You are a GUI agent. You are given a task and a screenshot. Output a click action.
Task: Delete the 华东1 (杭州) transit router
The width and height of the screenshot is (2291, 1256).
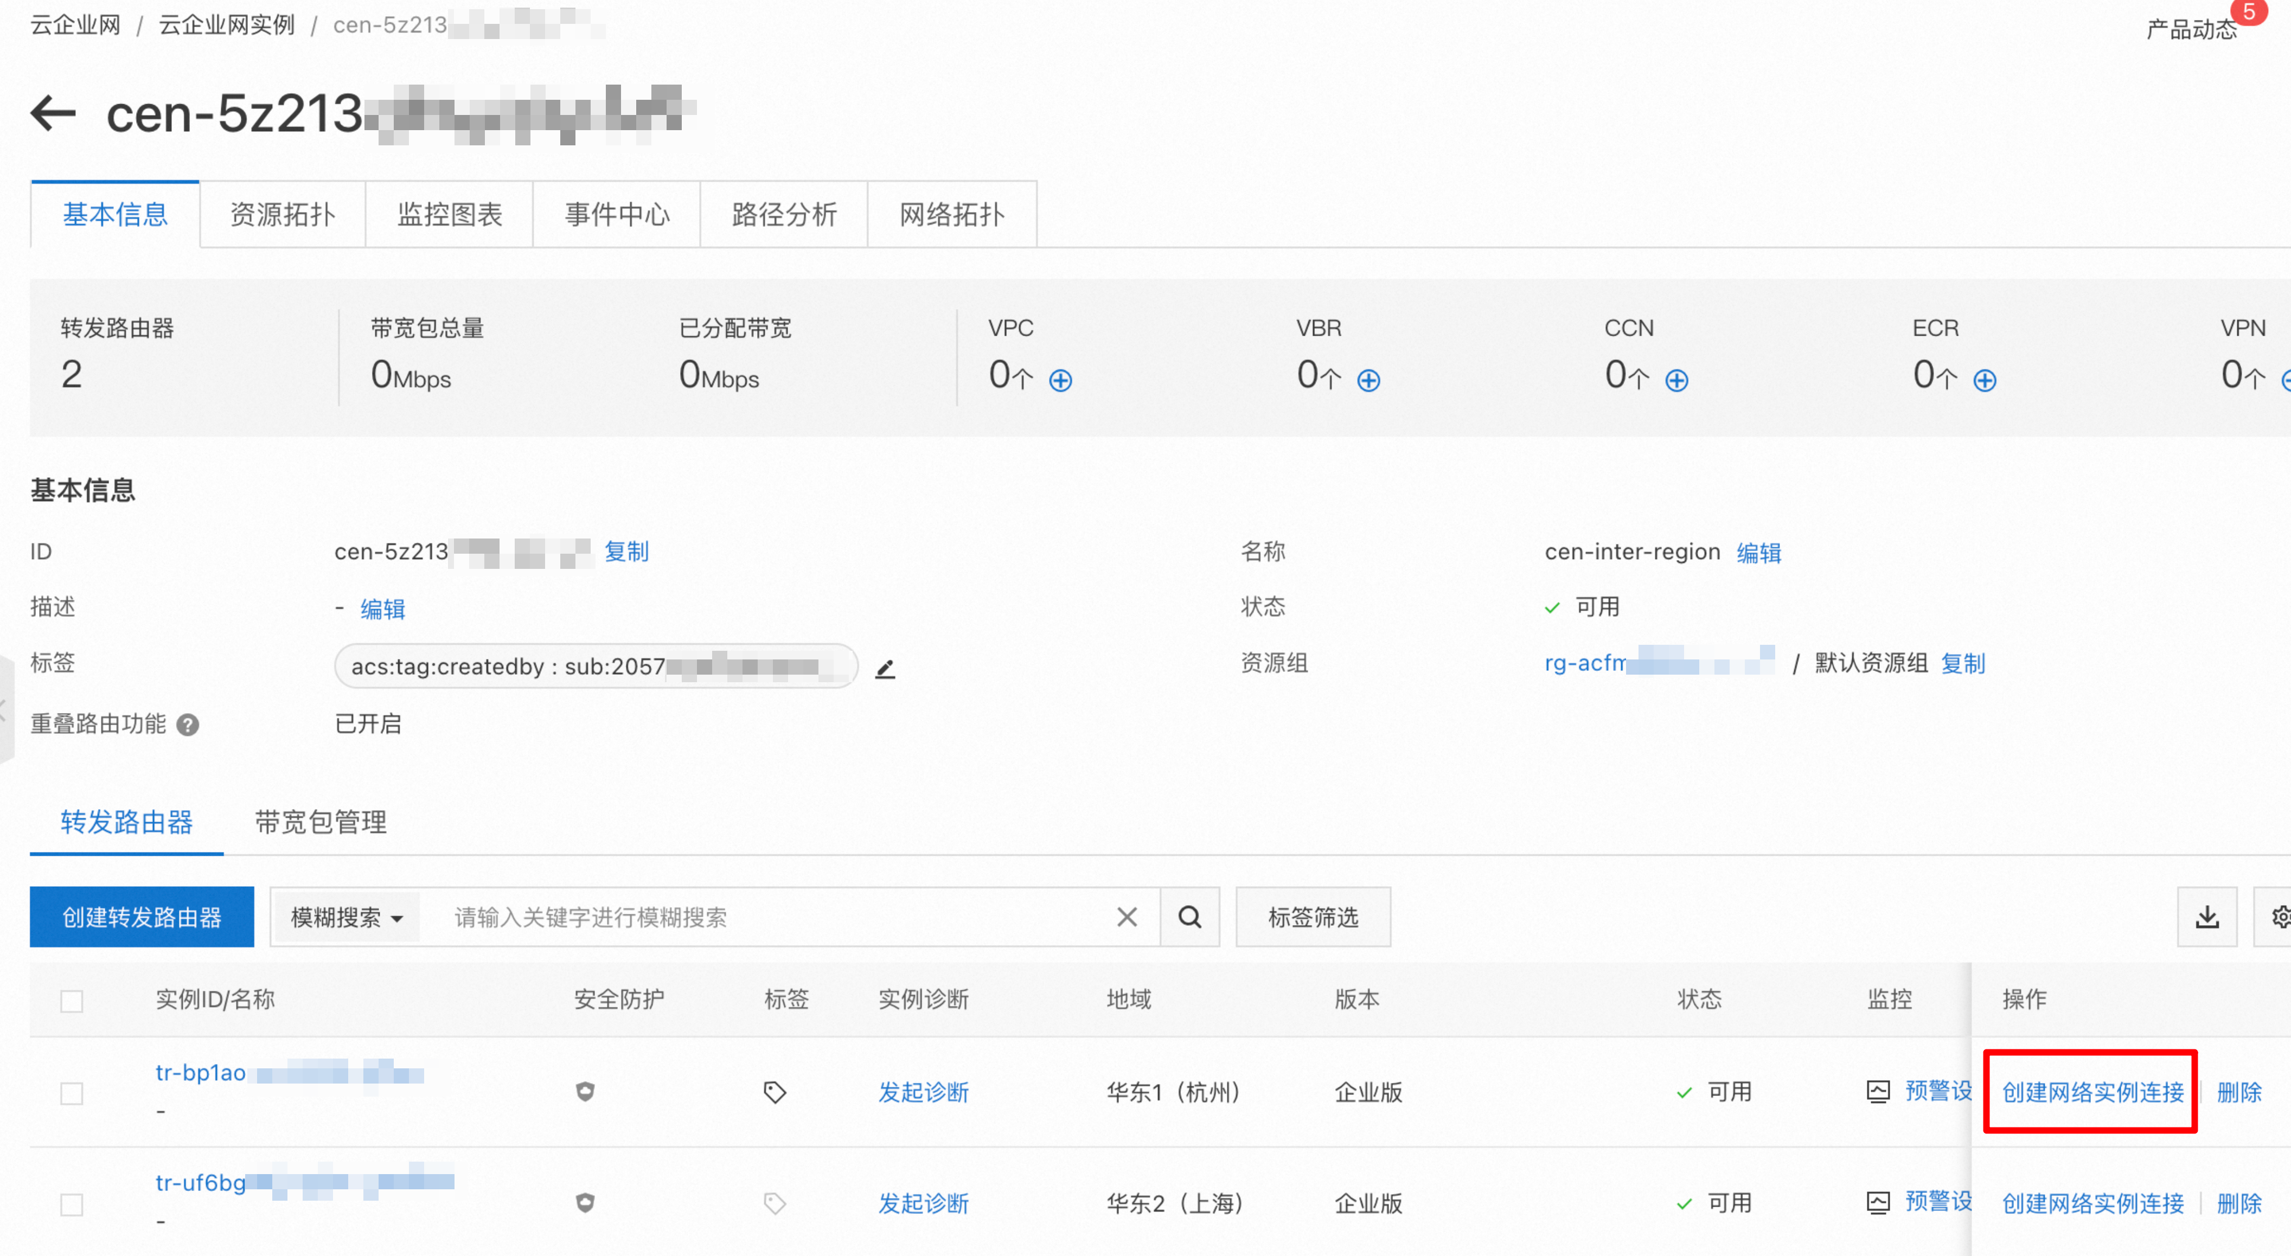tap(2238, 1092)
